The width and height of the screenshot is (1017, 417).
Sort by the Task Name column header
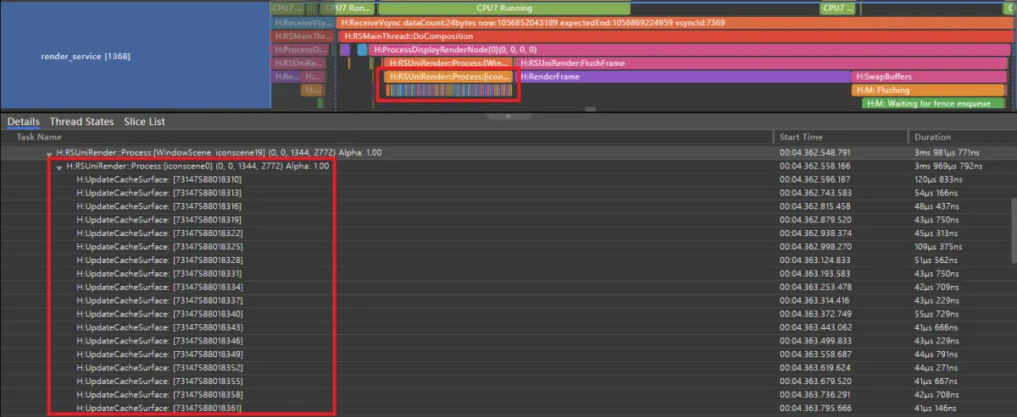pos(39,136)
